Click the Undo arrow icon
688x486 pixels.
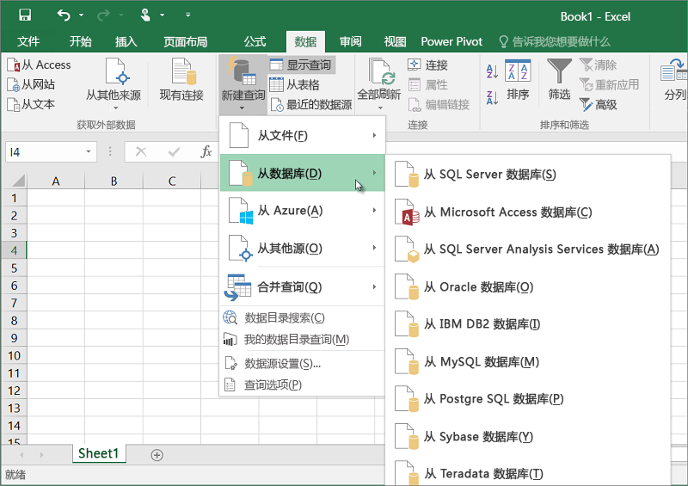point(64,15)
